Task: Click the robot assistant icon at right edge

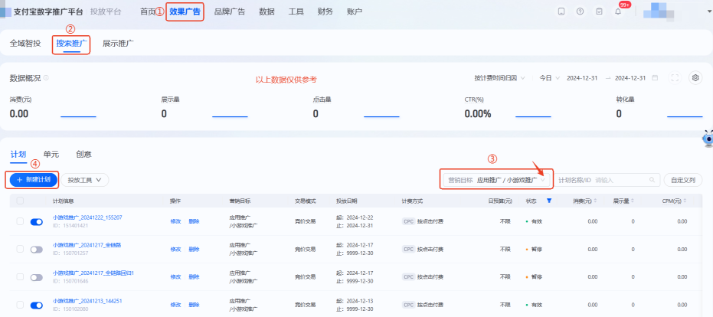Action: (708, 139)
